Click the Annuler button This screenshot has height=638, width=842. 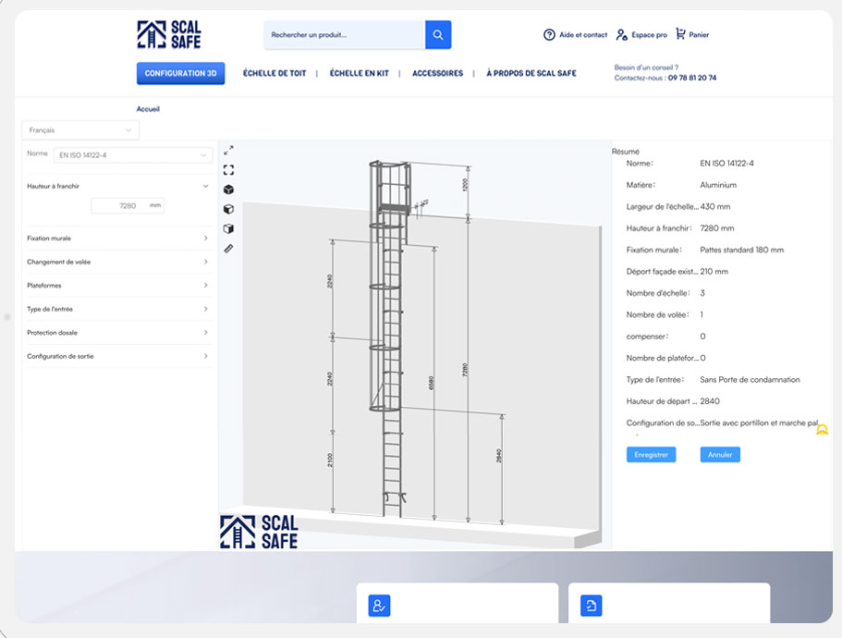[719, 454]
